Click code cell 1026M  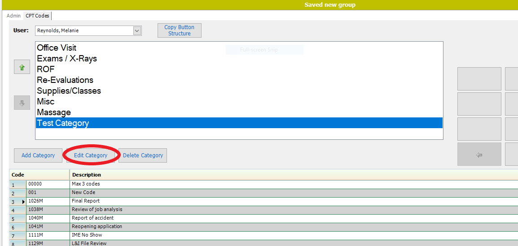coord(48,201)
